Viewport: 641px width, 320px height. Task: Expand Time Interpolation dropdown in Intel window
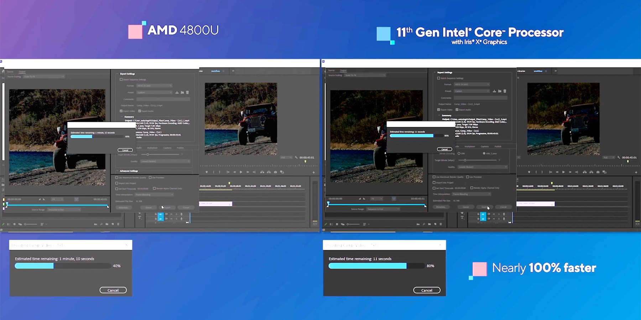pyautogui.click(x=471, y=194)
